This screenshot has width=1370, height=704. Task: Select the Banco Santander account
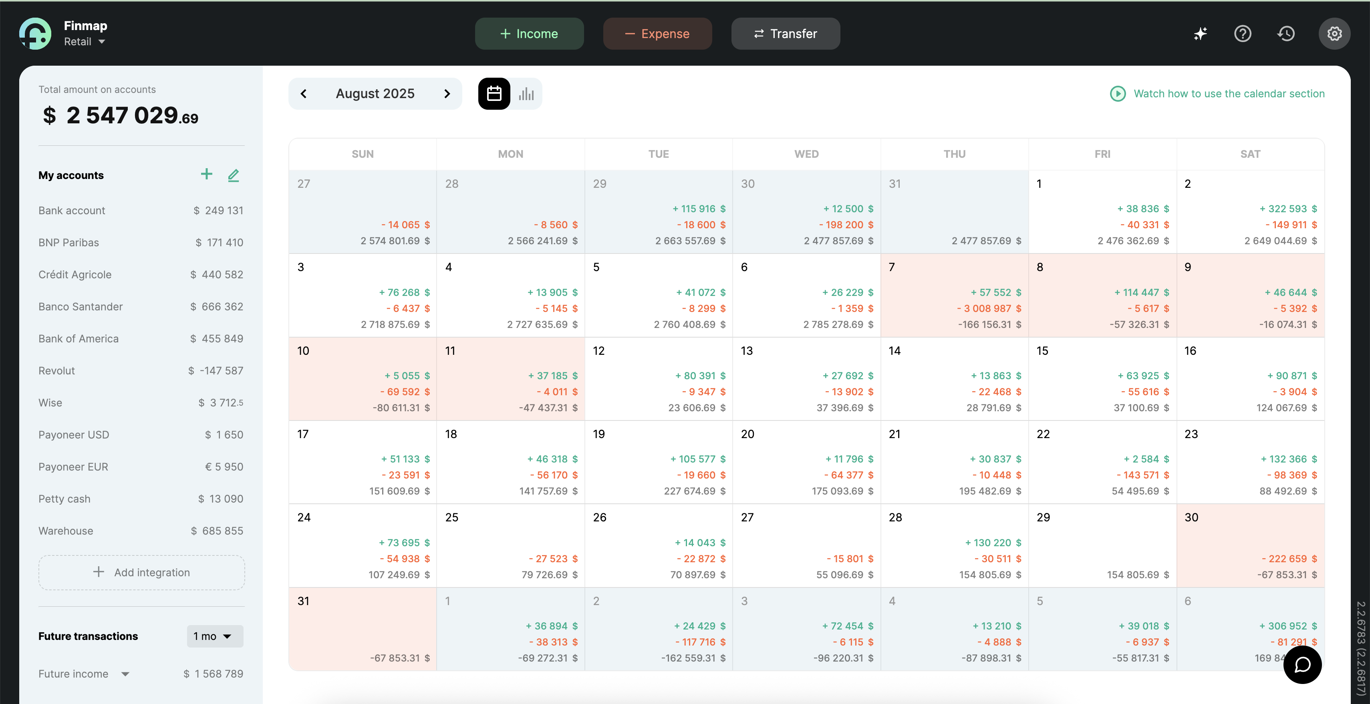coord(141,306)
